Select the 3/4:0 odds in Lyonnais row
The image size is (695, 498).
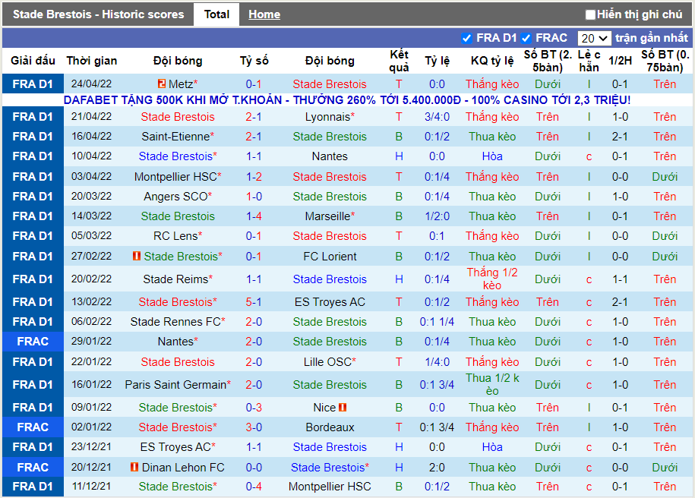[437, 117]
